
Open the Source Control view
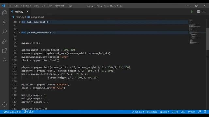point(4,22)
